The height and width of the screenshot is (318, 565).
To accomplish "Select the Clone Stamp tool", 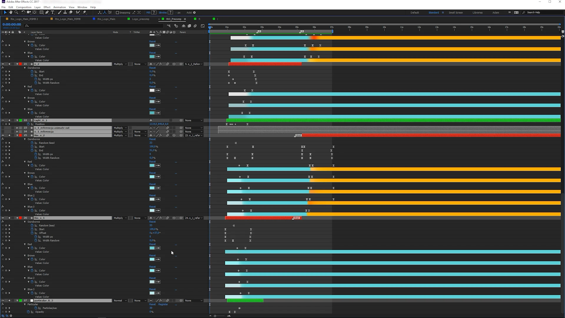I will (65, 12).
